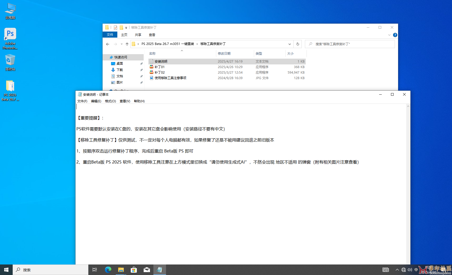Click the New Folder quick access toolbar icon

pyautogui.click(x=121, y=27)
